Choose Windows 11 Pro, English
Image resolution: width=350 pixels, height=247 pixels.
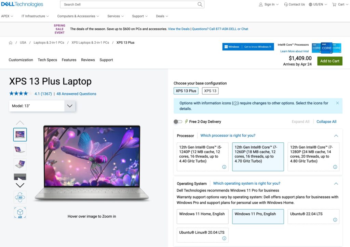click(258, 217)
